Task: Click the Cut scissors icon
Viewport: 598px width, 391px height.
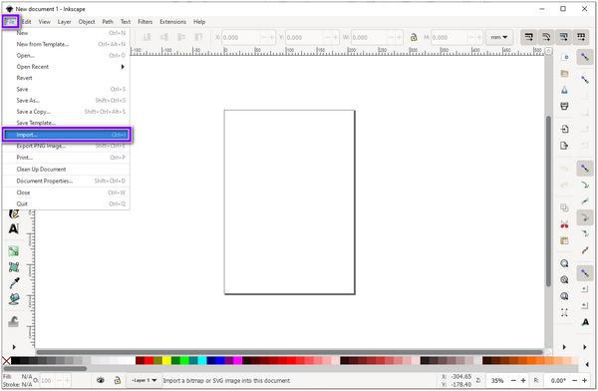Action: pyautogui.click(x=564, y=224)
